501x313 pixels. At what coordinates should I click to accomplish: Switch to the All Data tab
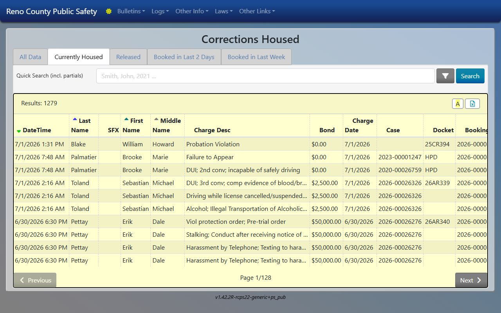[31, 57]
